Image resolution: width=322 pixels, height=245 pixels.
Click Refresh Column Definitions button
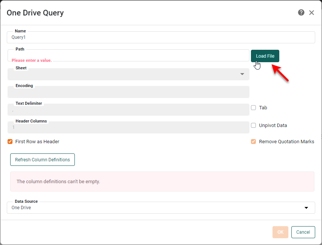pyautogui.click(x=42, y=160)
